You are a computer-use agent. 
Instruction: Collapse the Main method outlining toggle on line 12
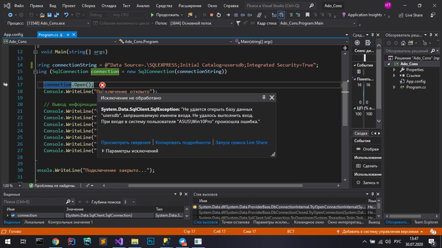pyautogui.click(x=35, y=52)
